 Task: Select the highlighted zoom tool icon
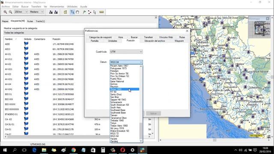pyautogui.click(x=72, y=12)
